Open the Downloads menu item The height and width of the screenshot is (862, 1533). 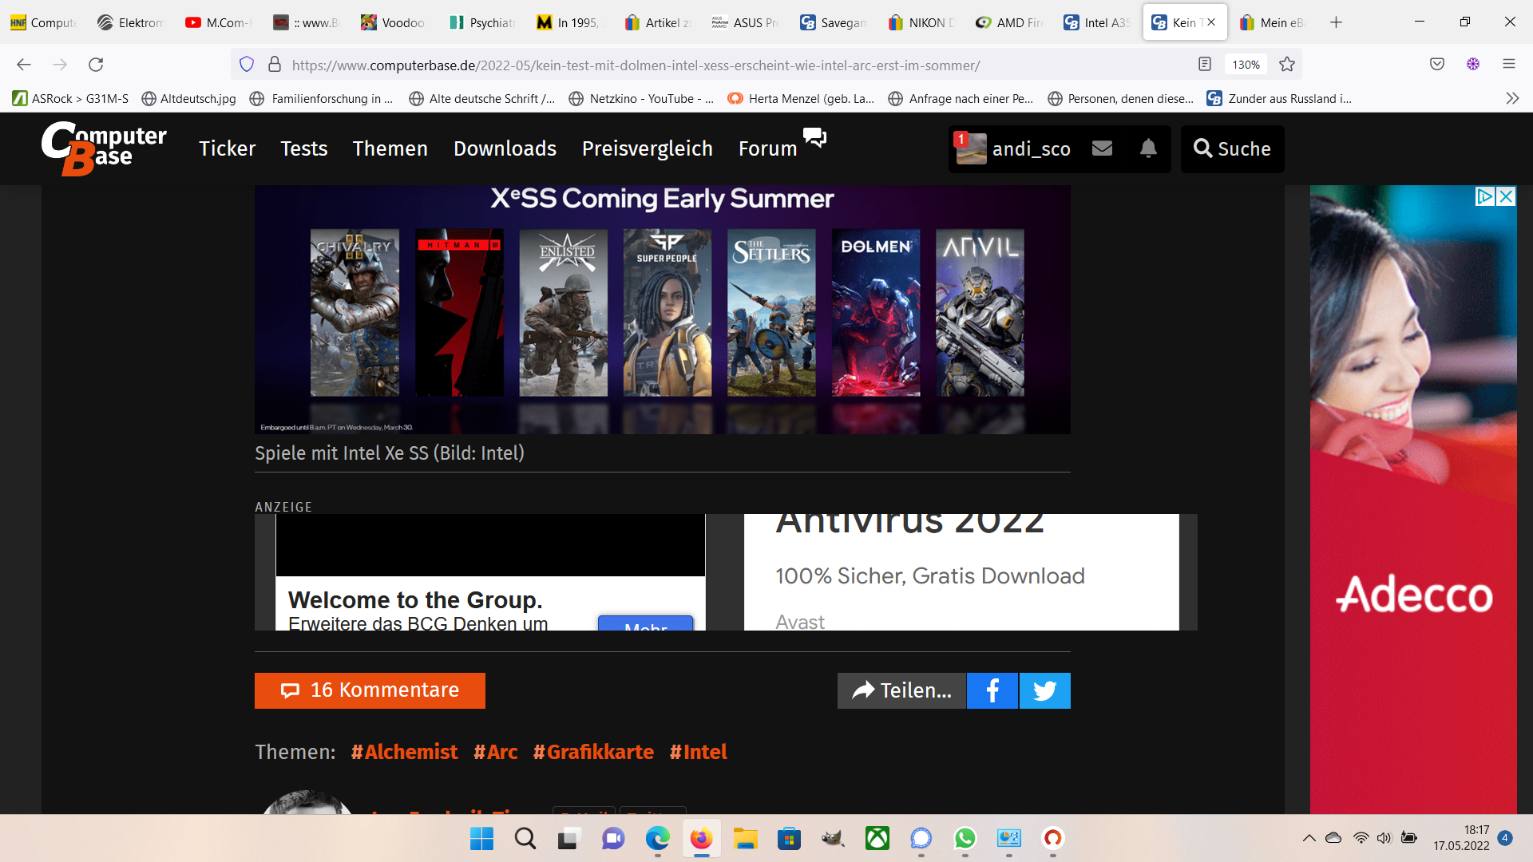505,149
